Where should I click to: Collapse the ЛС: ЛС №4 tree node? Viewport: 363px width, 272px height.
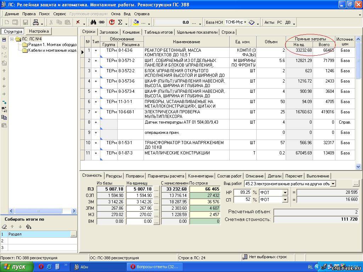click(12, 39)
